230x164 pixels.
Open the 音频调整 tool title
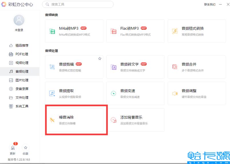[189, 91]
